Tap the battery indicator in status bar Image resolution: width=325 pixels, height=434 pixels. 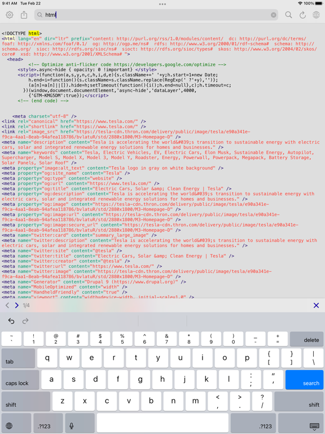pyautogui.click(x=319, y=3)
